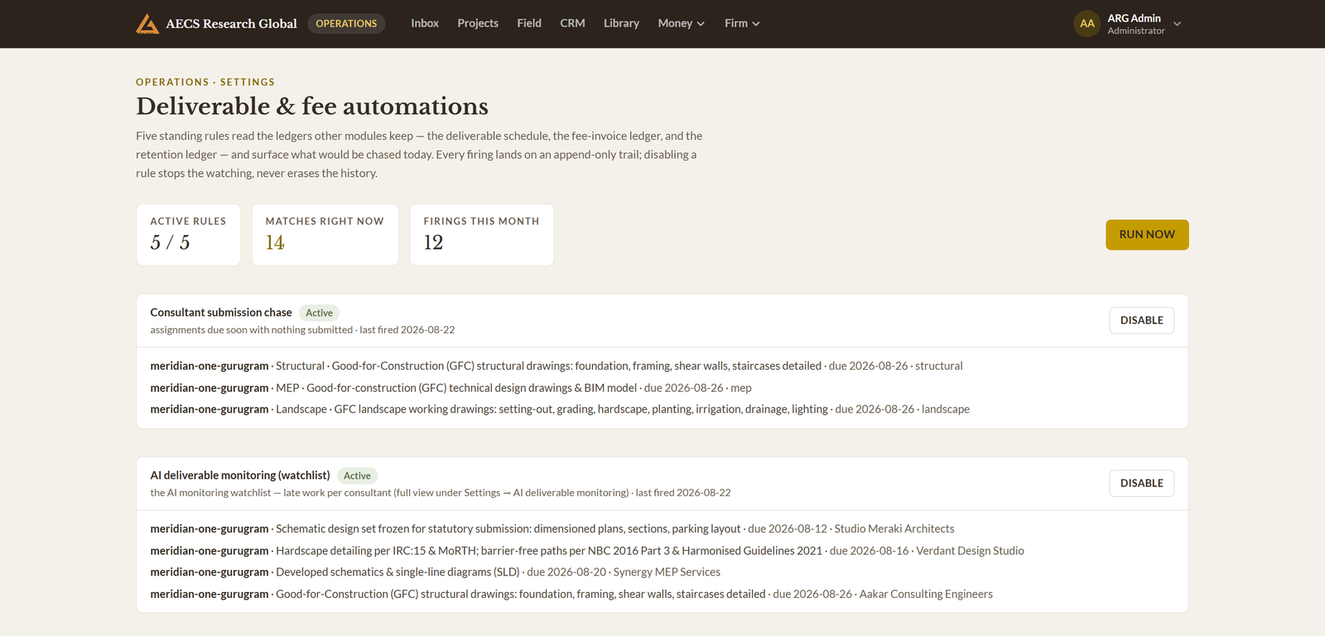Click the Administrator role label
Image resolution: width=1325 pixels, height=636 pixels.
click(1136, 31)
